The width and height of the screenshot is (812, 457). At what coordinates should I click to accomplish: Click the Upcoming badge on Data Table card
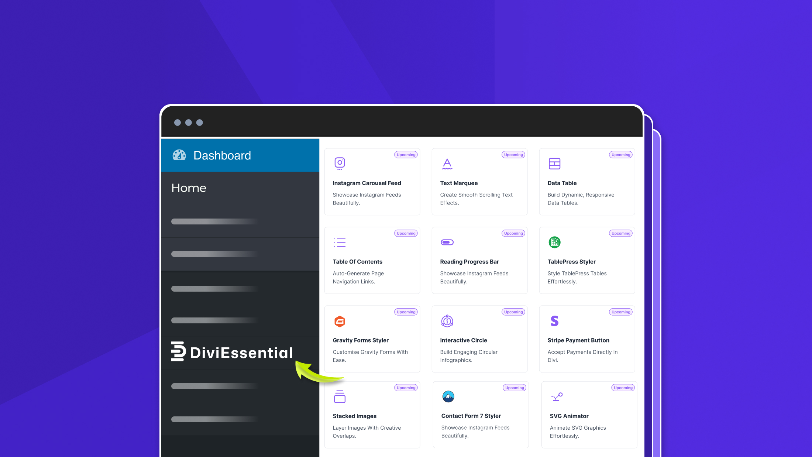click(620, 155)
